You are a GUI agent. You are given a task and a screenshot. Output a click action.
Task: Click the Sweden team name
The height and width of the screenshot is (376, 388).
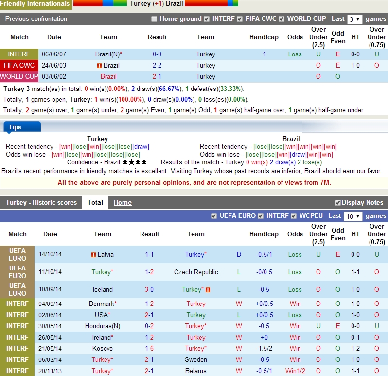click(x=196, y=359)
